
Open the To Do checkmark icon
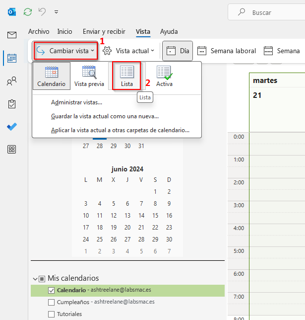(12, 127)
